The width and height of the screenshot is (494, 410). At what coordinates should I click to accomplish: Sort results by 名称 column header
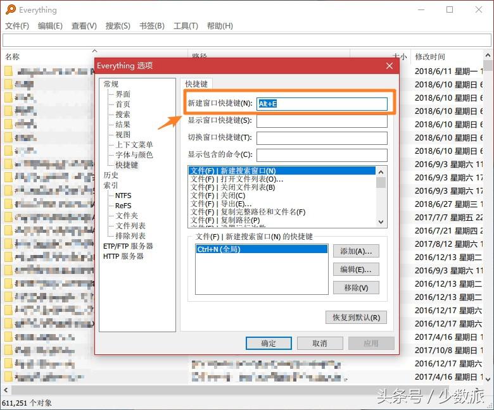[x=12, y=57]
